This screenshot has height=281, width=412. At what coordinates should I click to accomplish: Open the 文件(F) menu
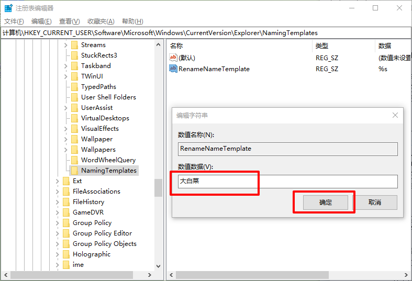click(x=14, y=21)
